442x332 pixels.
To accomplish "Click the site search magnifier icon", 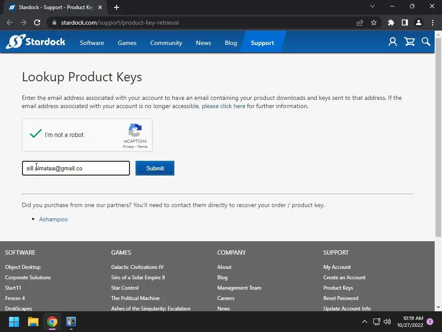I will click(426, 41).
